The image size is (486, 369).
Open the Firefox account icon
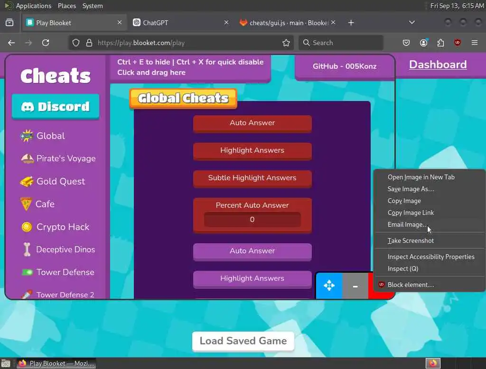point(424,43)
